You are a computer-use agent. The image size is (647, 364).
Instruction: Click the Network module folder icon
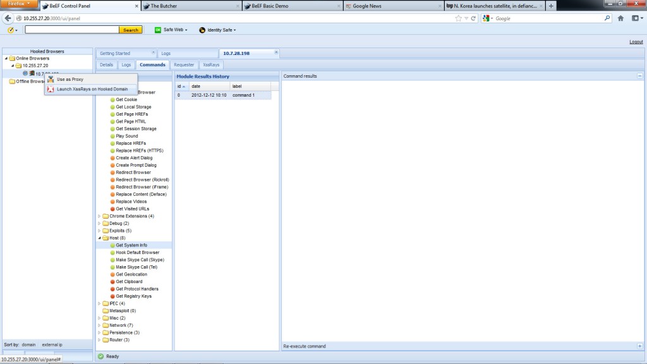click(x=105, y=325)
